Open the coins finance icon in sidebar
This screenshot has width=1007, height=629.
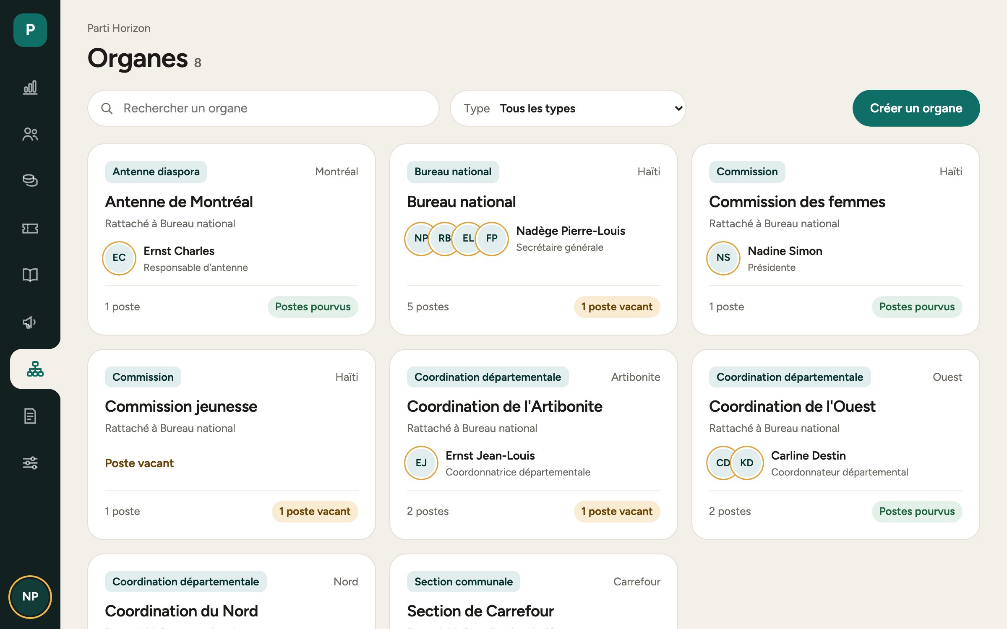coord(30,181)
